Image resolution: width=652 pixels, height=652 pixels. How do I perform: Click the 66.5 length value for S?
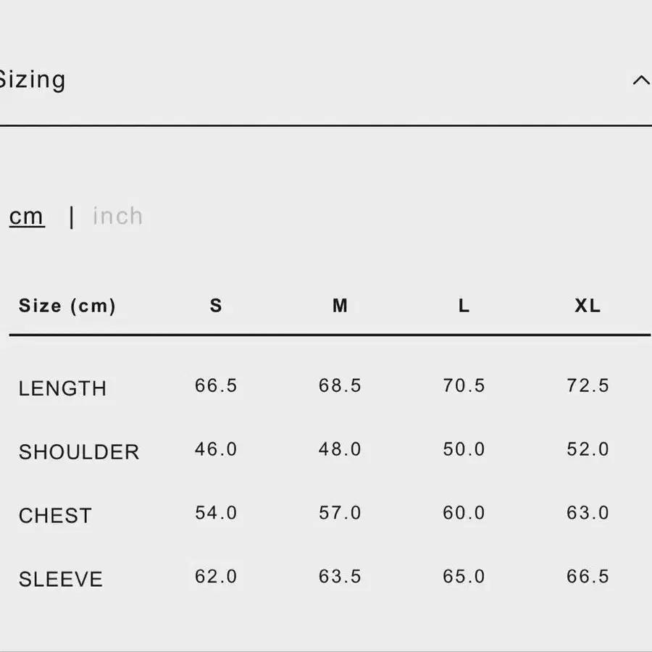216,385
